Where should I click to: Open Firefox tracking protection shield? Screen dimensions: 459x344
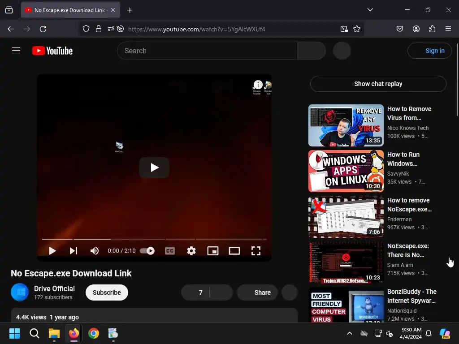(x=86, y=29)
